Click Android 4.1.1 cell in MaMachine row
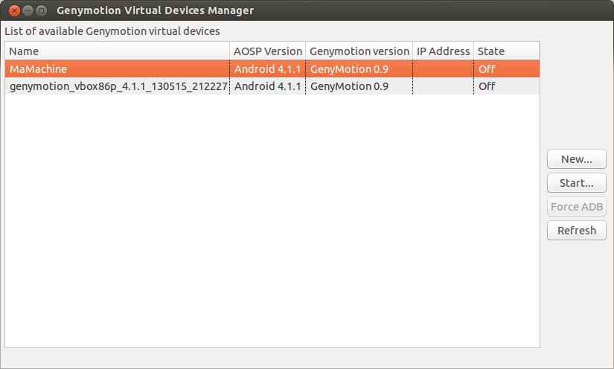This screenshot has width=614, height=369. tap(267, 69)
